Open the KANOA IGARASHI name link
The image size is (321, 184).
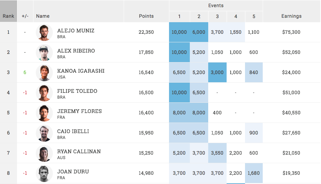click(x=81, y=71)
